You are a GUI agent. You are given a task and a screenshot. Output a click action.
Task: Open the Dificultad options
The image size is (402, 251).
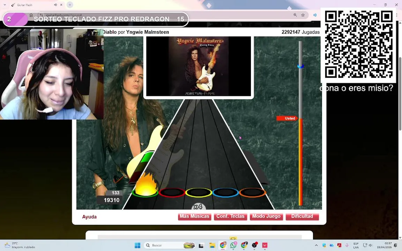[x=302, y=216]
